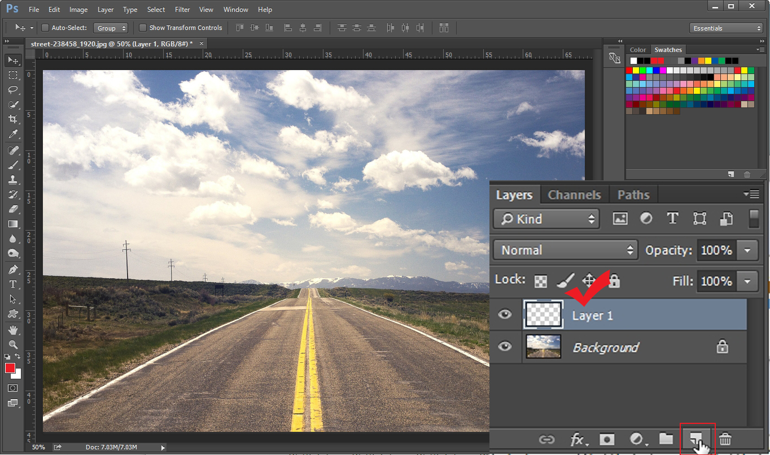Select Layer 1 thumbnail
770x455 pixels.
coord(544,314)
